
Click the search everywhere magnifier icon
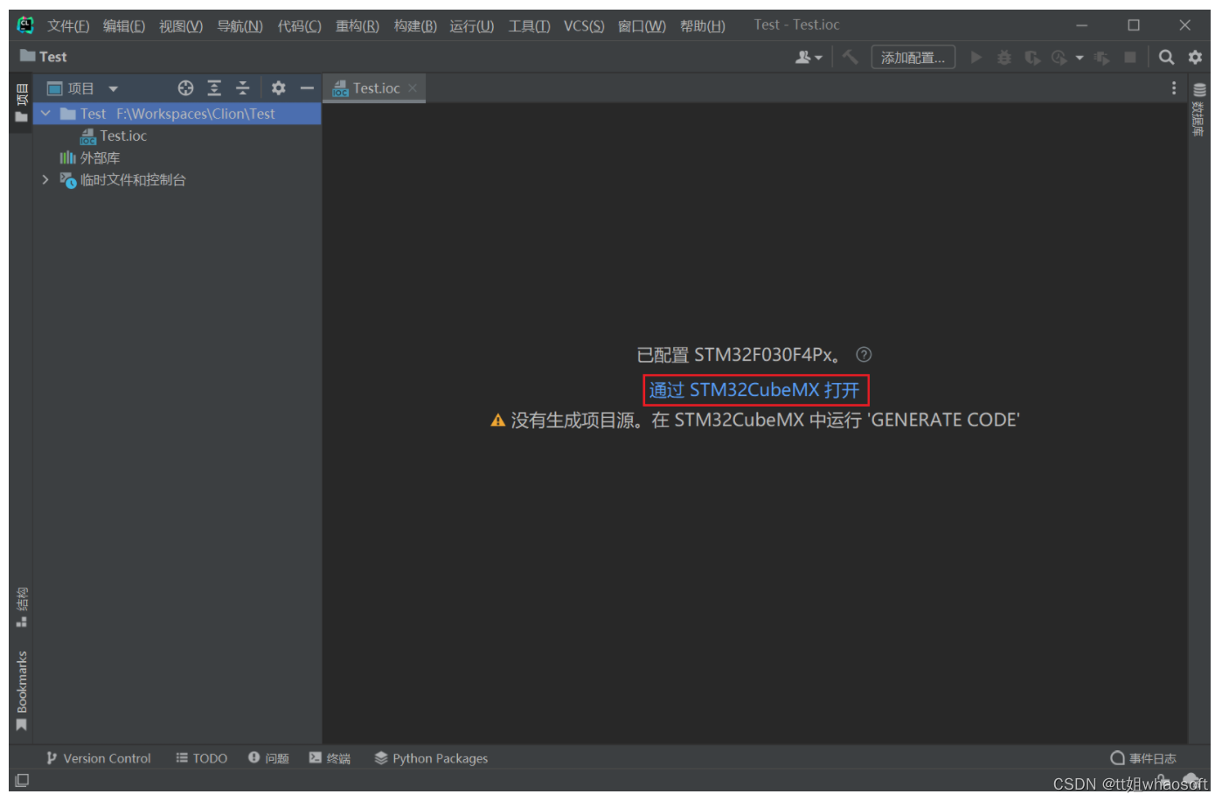pyautogui.click(x=1166, y=58)
